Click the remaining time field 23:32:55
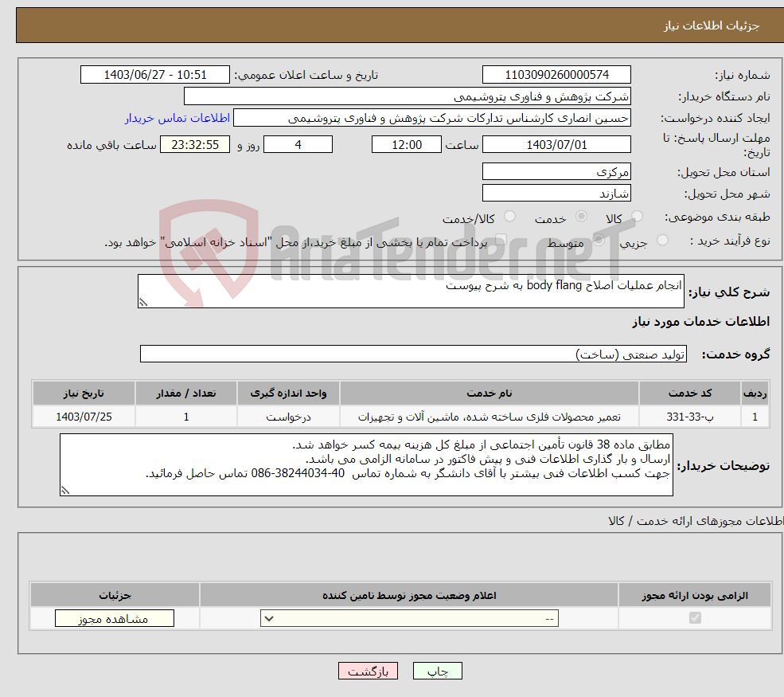The image size is (784, 697). click(x=195, y=145)
